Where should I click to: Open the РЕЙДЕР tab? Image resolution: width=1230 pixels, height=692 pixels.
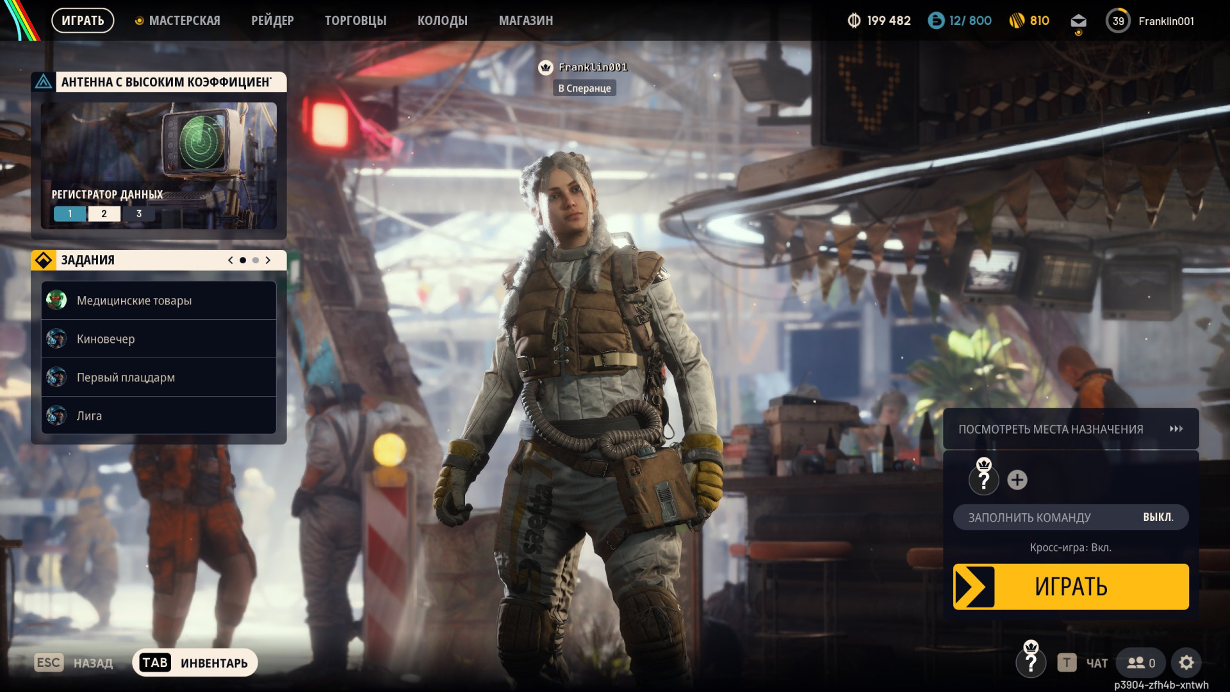[x=272, y=21]
